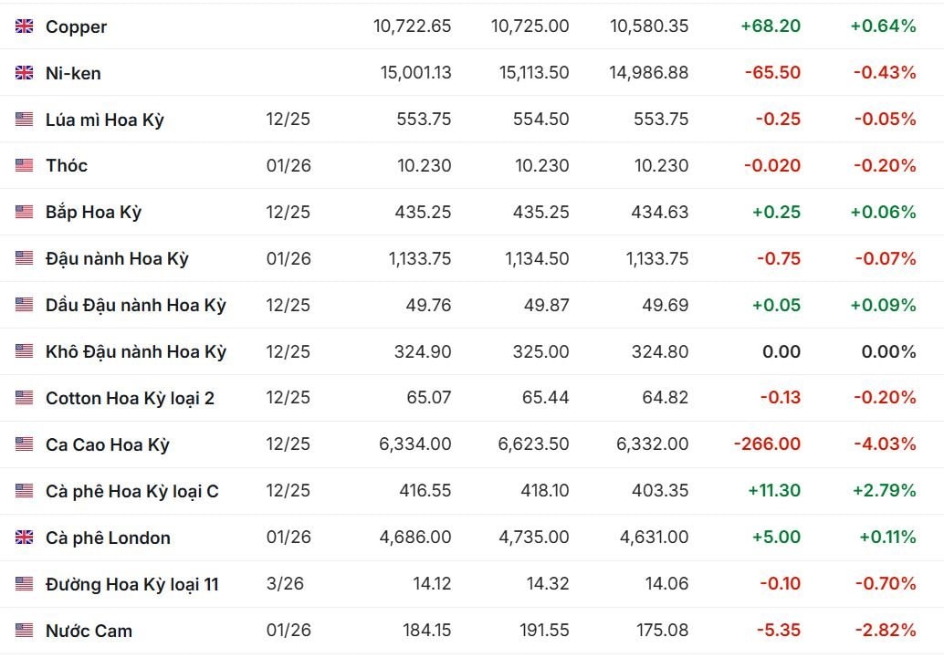The image size is (944, 658).
Task: Click the UK flag icon beside Ni-ken
Action: pos(25,73)
